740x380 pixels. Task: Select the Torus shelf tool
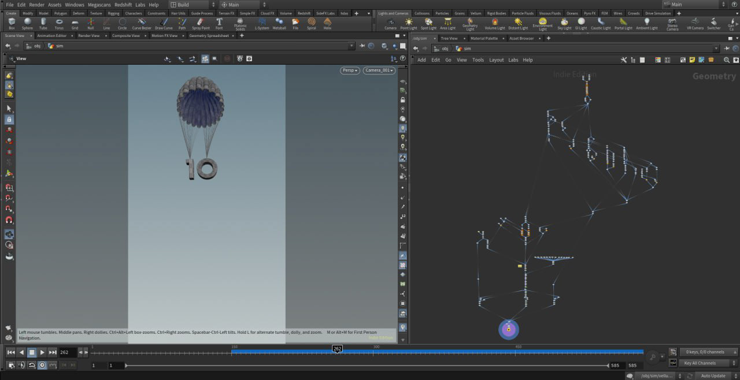pos(59,23)
